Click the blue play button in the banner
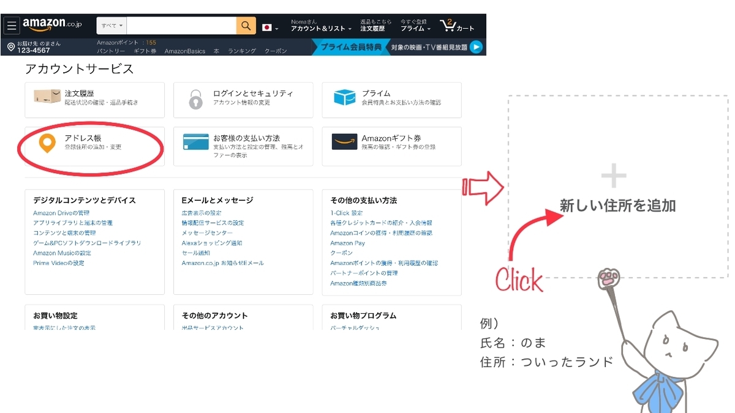This screenshot has height=413, width=735. pyautogui.click(x=476, y=47)
